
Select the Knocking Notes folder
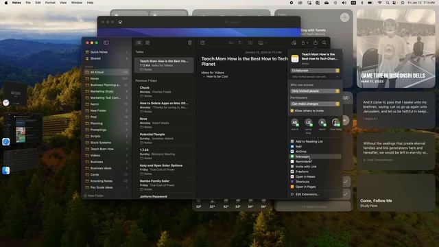pos(106,181)
